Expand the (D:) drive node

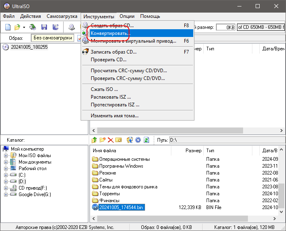point(6,181)
